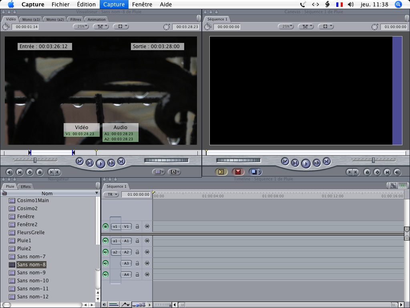
Task: Lock the V1 video track
Action: (x=137, y=227)
